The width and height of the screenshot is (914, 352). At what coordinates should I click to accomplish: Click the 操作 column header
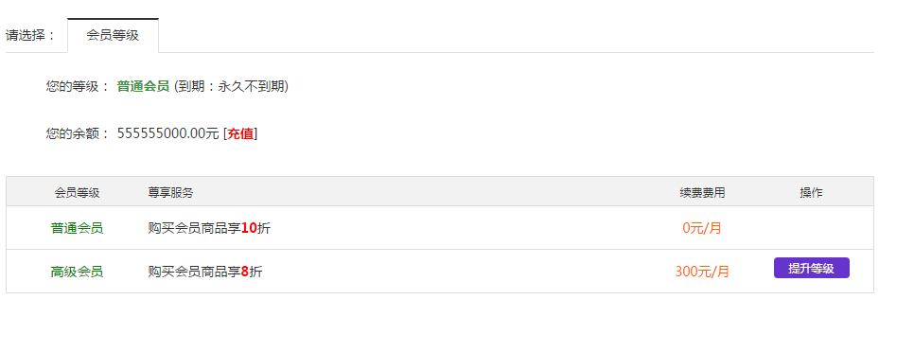tap(812, 193)
